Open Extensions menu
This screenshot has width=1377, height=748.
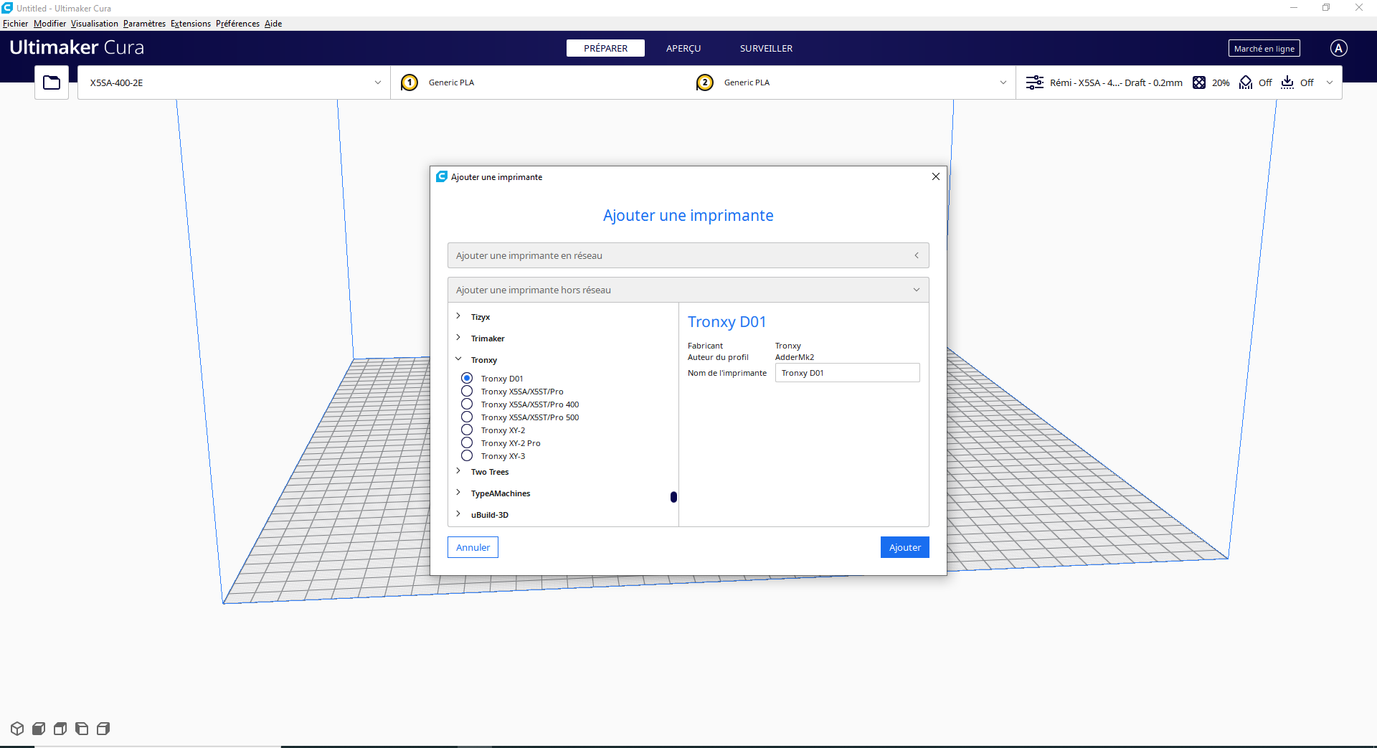[x=191, y=24]
